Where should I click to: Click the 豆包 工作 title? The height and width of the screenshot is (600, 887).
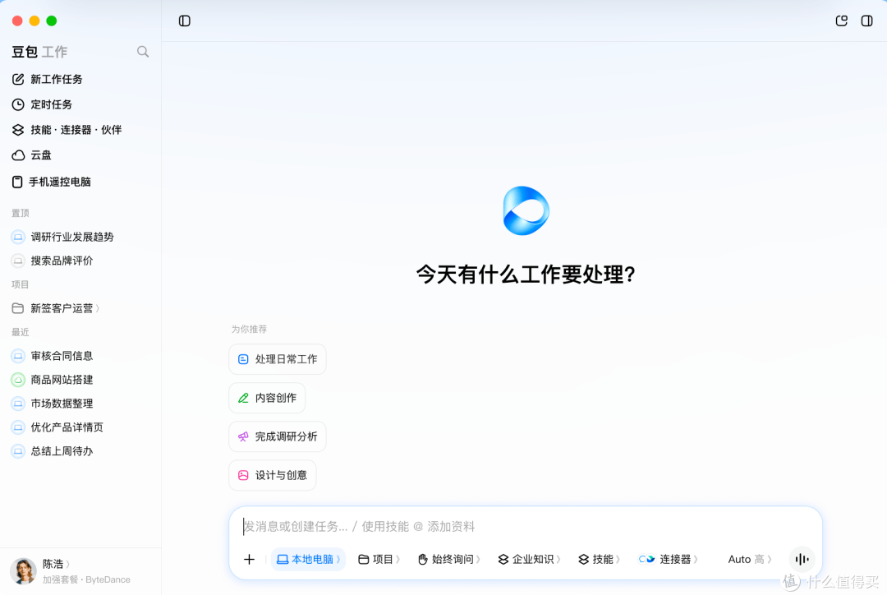[39, 52]
